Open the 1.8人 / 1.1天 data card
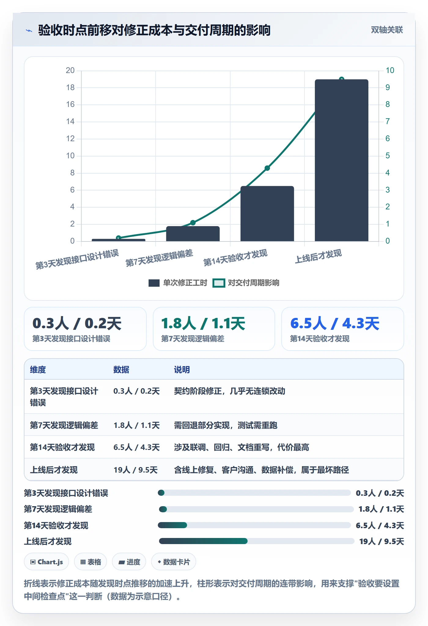Image resolution: width=428 pixels, height=626 pixels. 214,329
